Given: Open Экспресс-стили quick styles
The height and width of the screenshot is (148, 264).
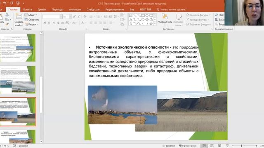Looking at the screenshot, I should (179, 20).
